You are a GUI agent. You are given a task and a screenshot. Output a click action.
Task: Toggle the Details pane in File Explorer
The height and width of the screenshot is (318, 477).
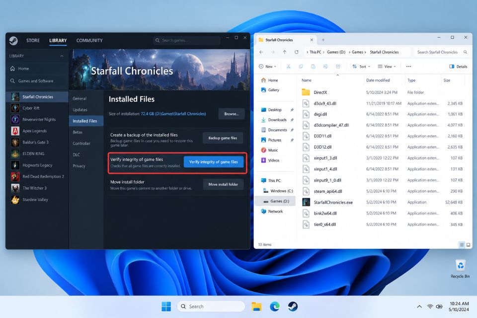[x=458, y=67]
